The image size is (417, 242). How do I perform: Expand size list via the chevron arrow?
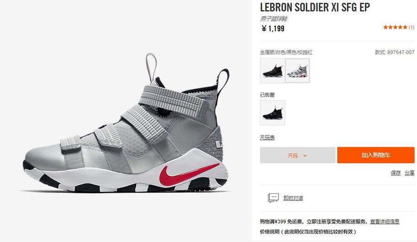[305, 155]
